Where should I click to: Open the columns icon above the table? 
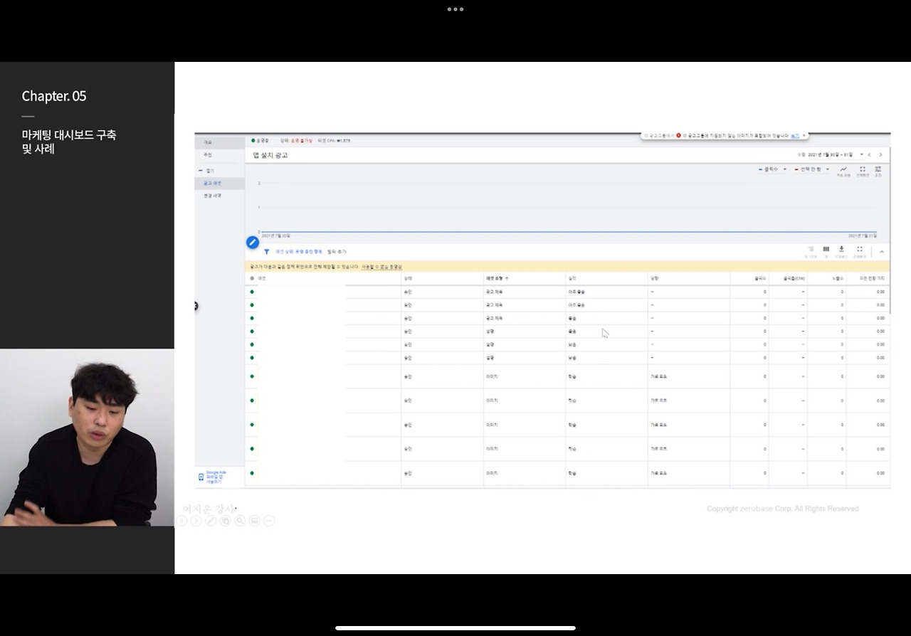click(826, 249)
